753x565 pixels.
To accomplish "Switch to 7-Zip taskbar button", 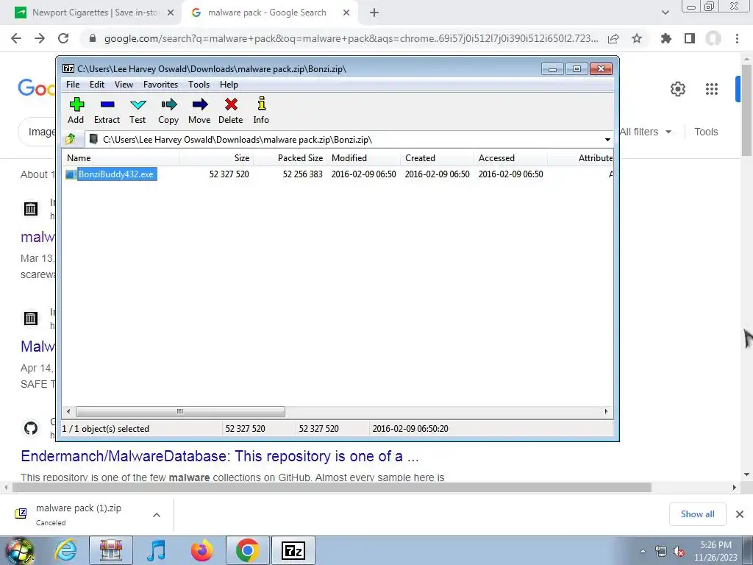I will [293, 550].
